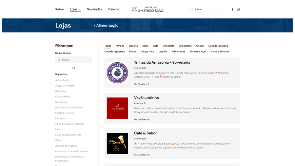Open Ver Detalhes for Café & Sabor
Image resolution: width=295 pixels, height=166 pixels.
click(142, 155)
